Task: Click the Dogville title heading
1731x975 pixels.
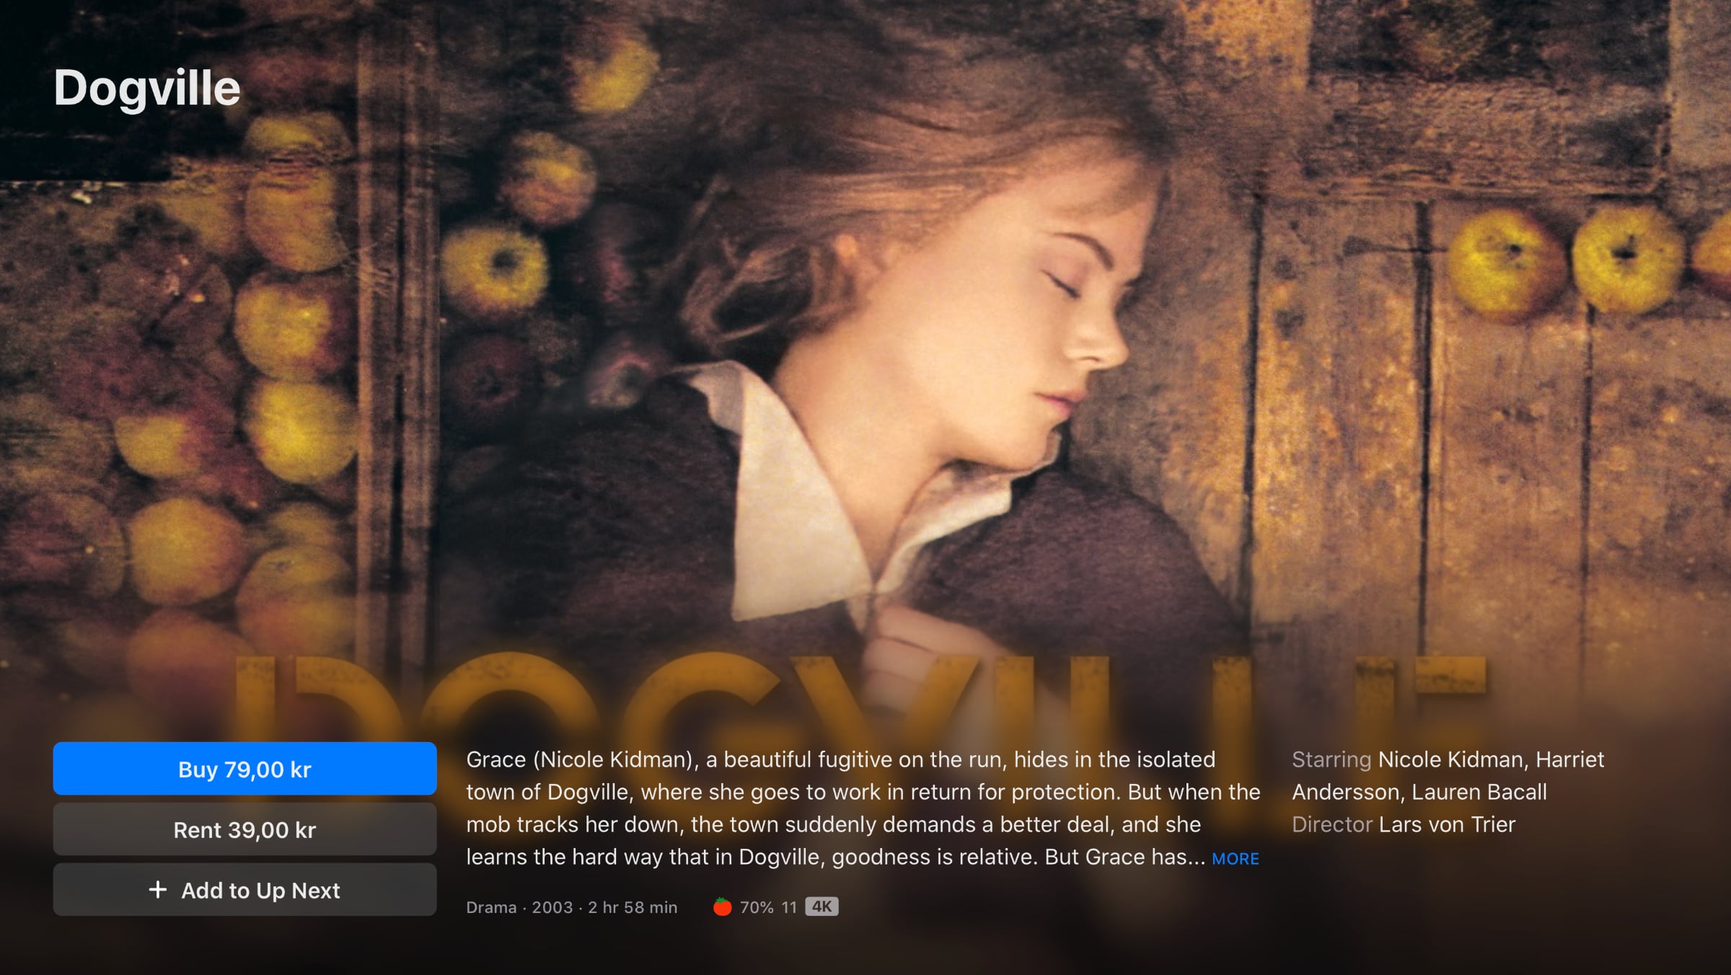Action: (147, 88)
